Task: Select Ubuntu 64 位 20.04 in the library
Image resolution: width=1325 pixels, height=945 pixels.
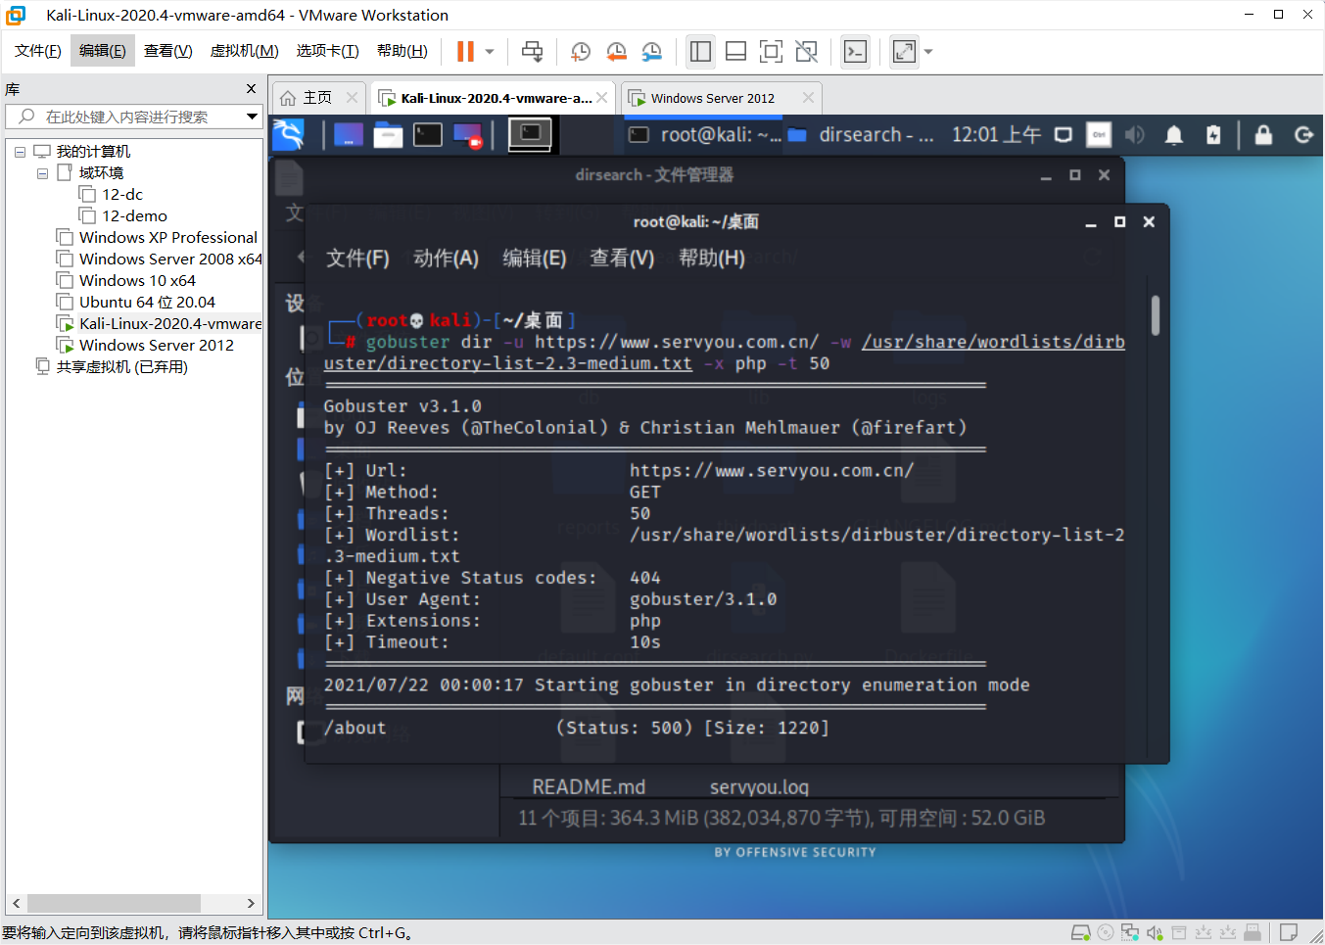Action: [x=147, y=302]
